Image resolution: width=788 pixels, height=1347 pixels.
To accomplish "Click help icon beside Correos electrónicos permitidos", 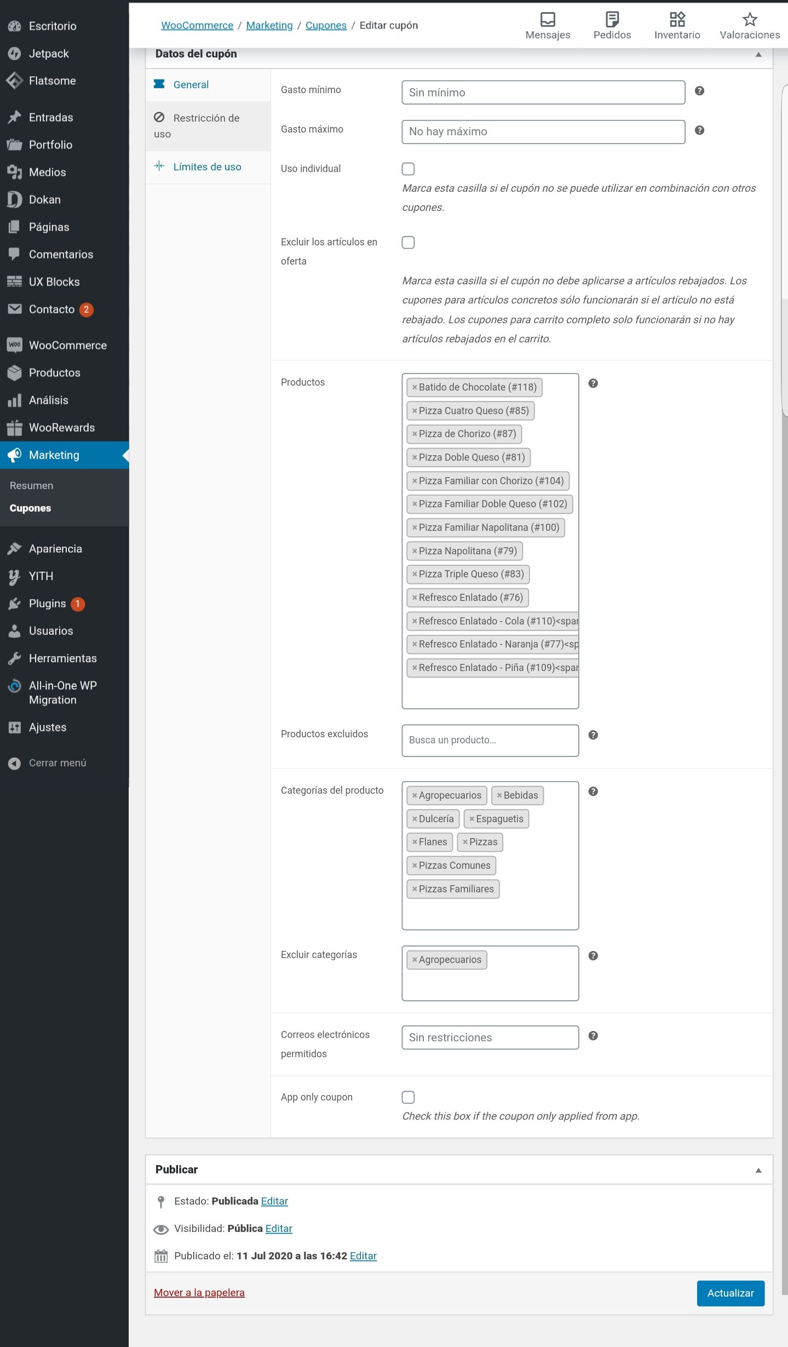I will tap(593, 1036).
